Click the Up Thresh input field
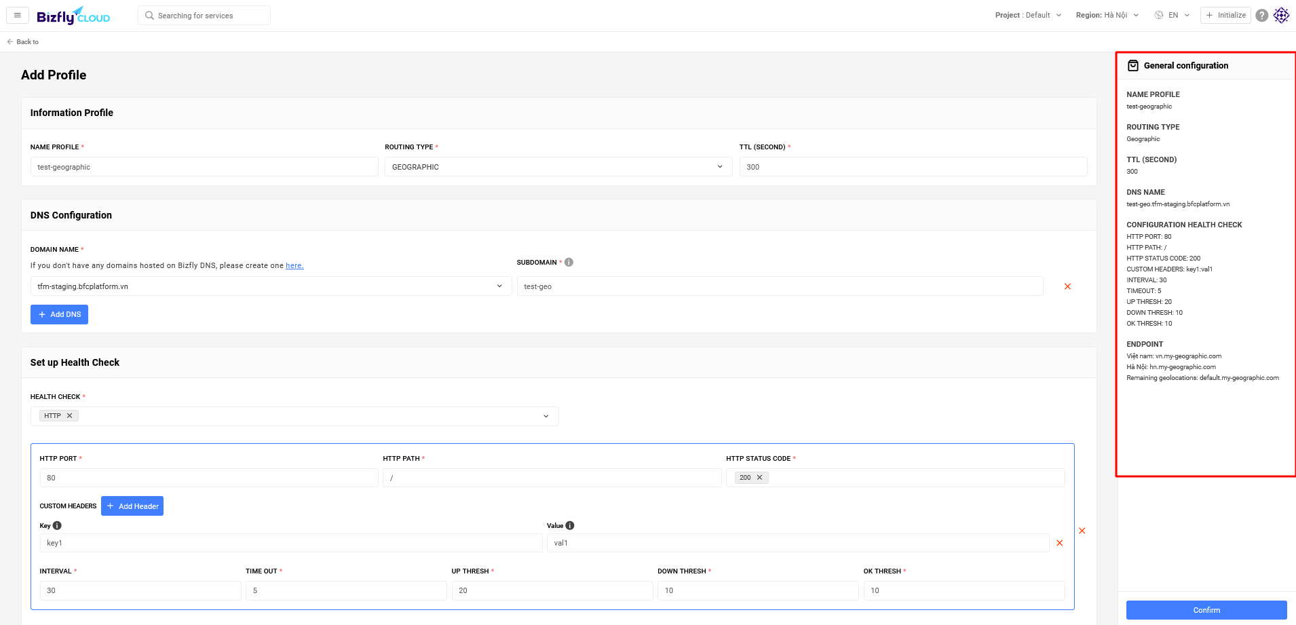This screenshot has width=1296, height=625. 552,590
